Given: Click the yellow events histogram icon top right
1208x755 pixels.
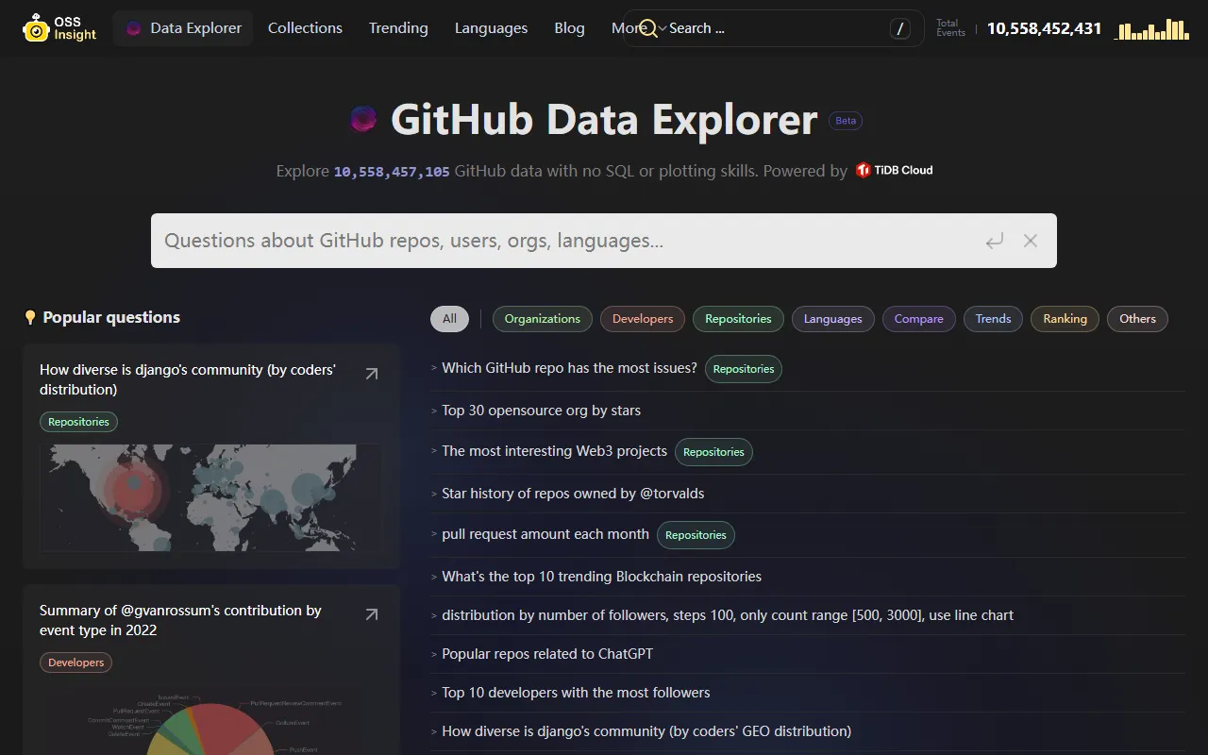Looking at the screenshot, I should click(x=1151, y=28).
